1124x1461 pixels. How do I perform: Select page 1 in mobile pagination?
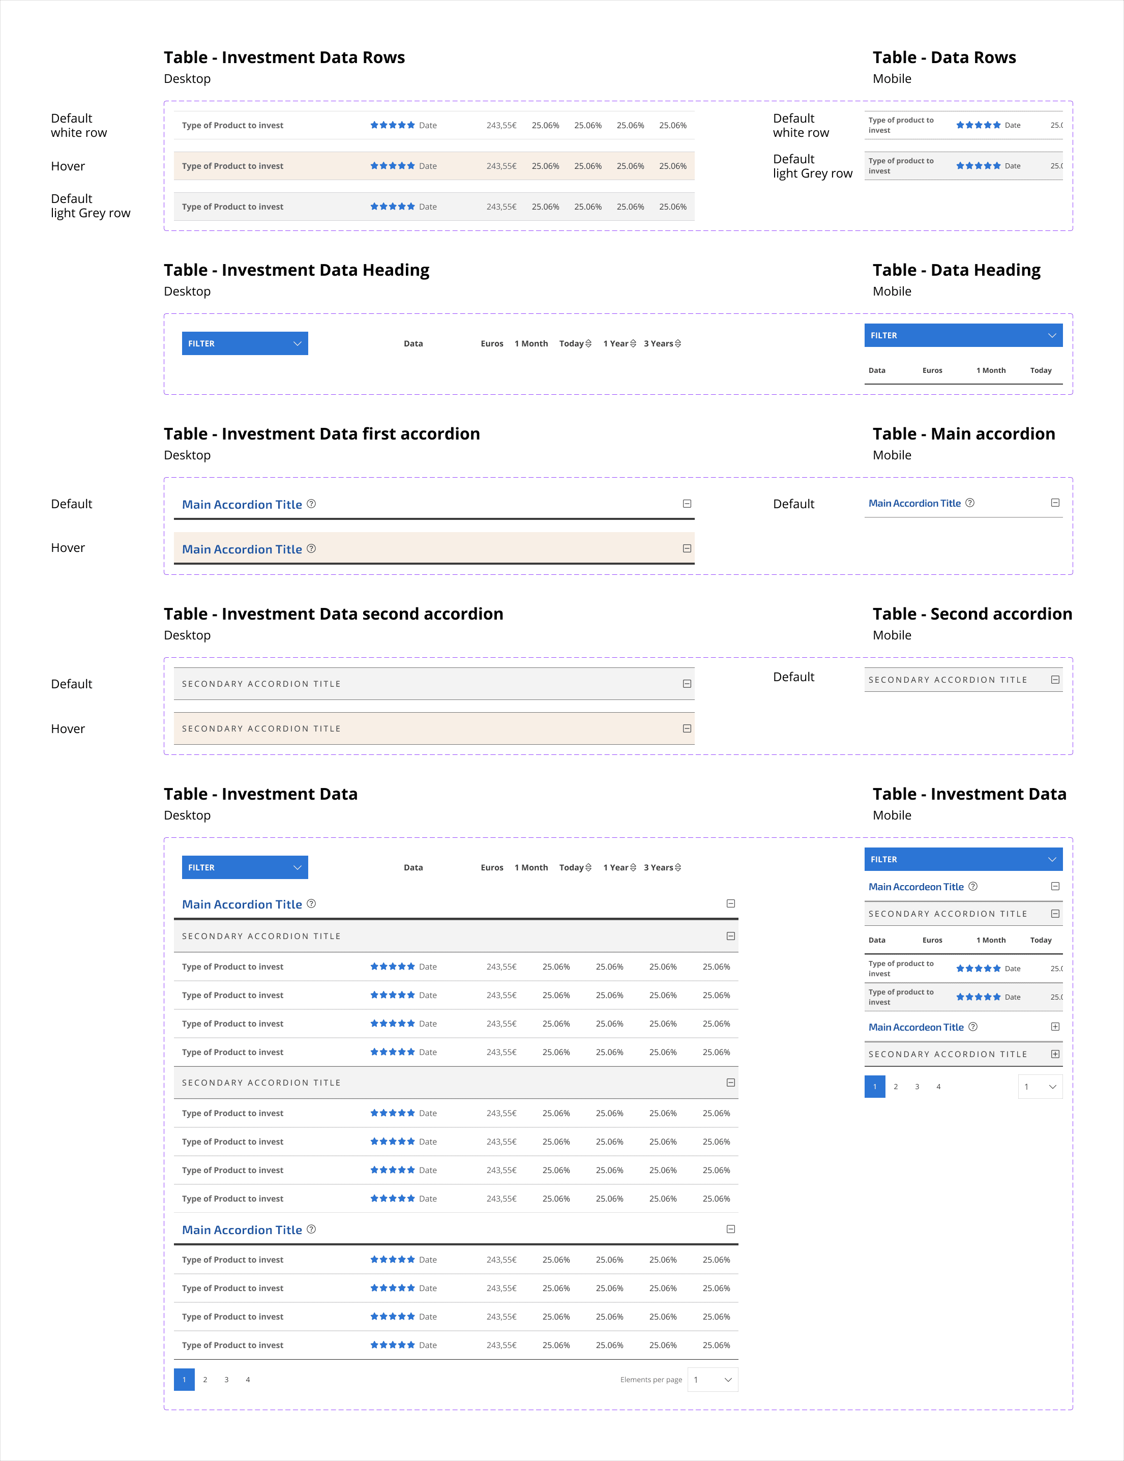pyautogui.click(x=875, y=1087)
